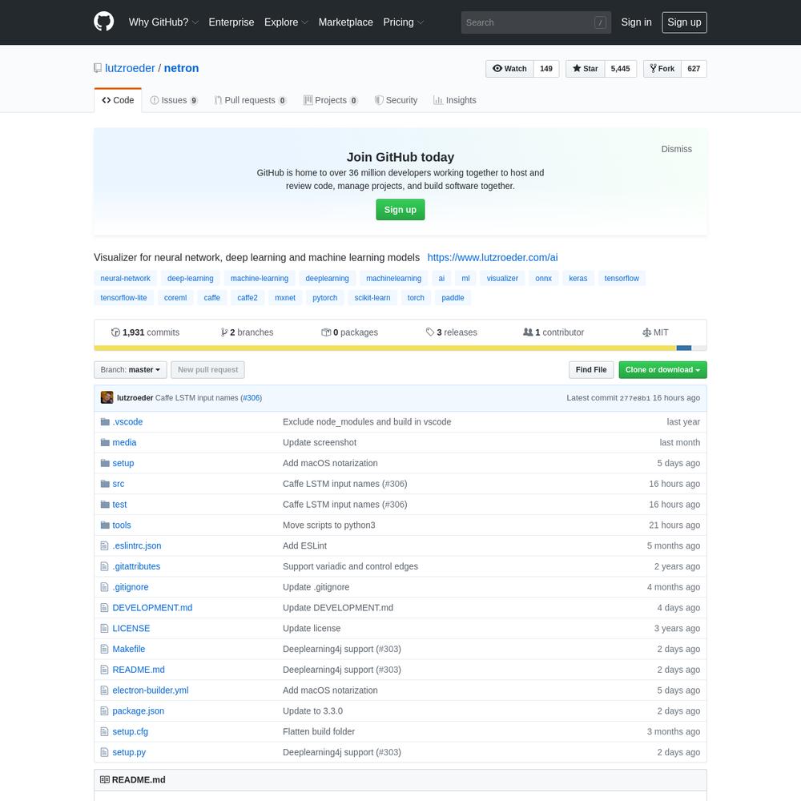Click the test folder icon
This screenshot has height=801, width=801.
(105, 504)
